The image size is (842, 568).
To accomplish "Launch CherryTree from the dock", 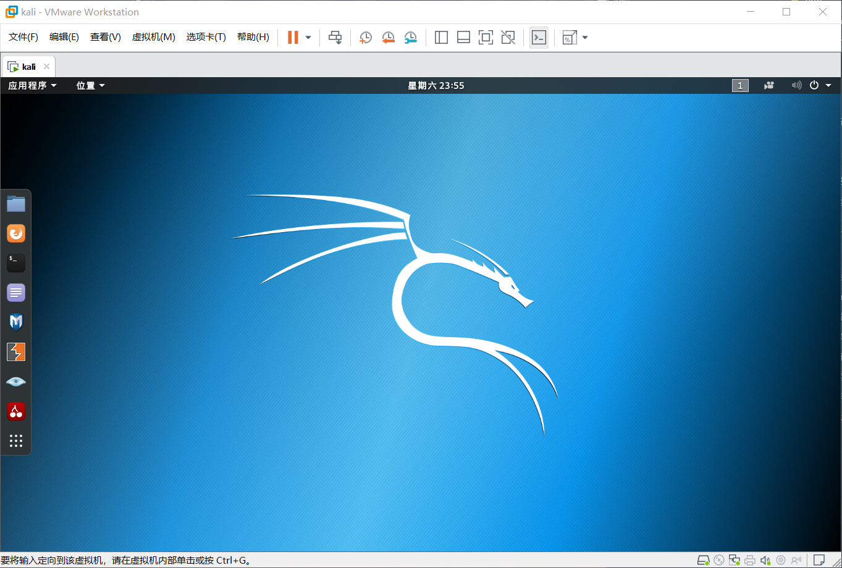I will point(16,411).
